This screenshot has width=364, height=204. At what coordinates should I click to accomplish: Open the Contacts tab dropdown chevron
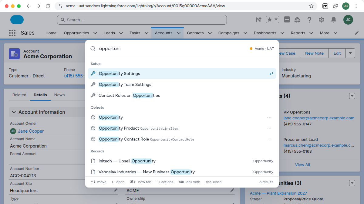(210, 33)
